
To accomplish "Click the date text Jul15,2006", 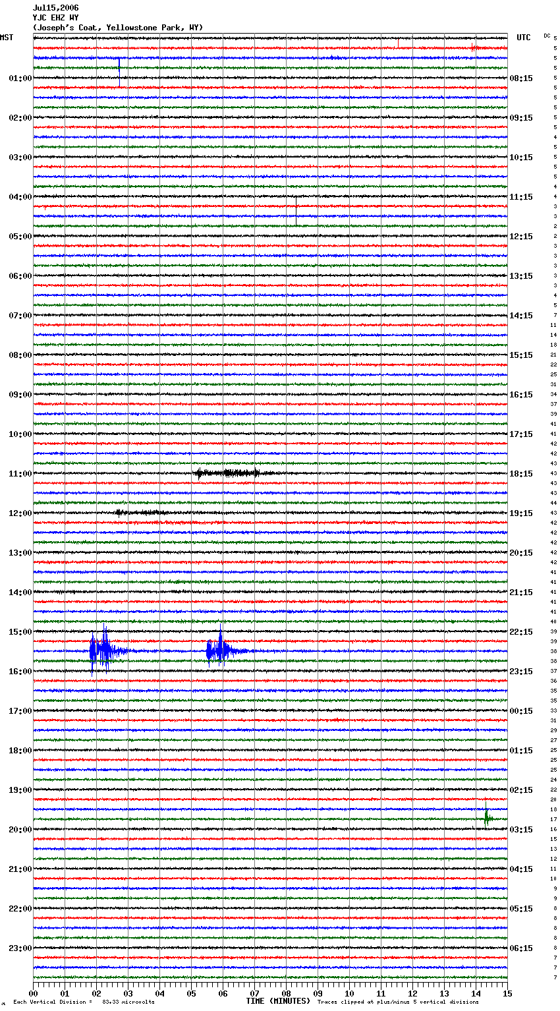I will (55, 8).
